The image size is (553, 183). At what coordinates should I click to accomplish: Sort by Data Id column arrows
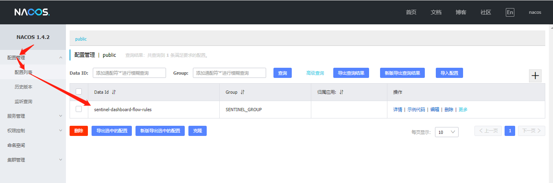point(114,92)
